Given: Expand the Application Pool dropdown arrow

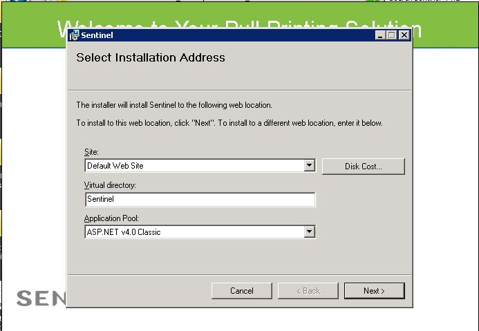Looking at the screenshot, I should [x=310, y=231].
